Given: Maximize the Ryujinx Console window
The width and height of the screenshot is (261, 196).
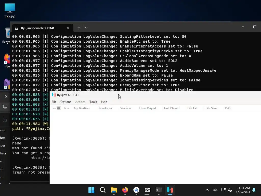Looking at the screenshot, I should tap(255, 27).
